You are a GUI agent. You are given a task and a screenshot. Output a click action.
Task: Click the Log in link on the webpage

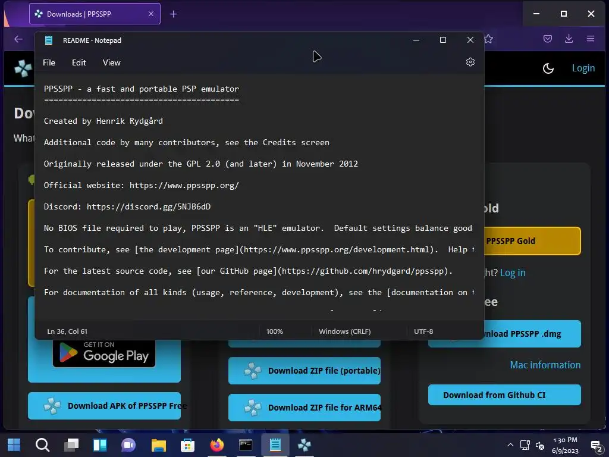click(x=513, y=273)
